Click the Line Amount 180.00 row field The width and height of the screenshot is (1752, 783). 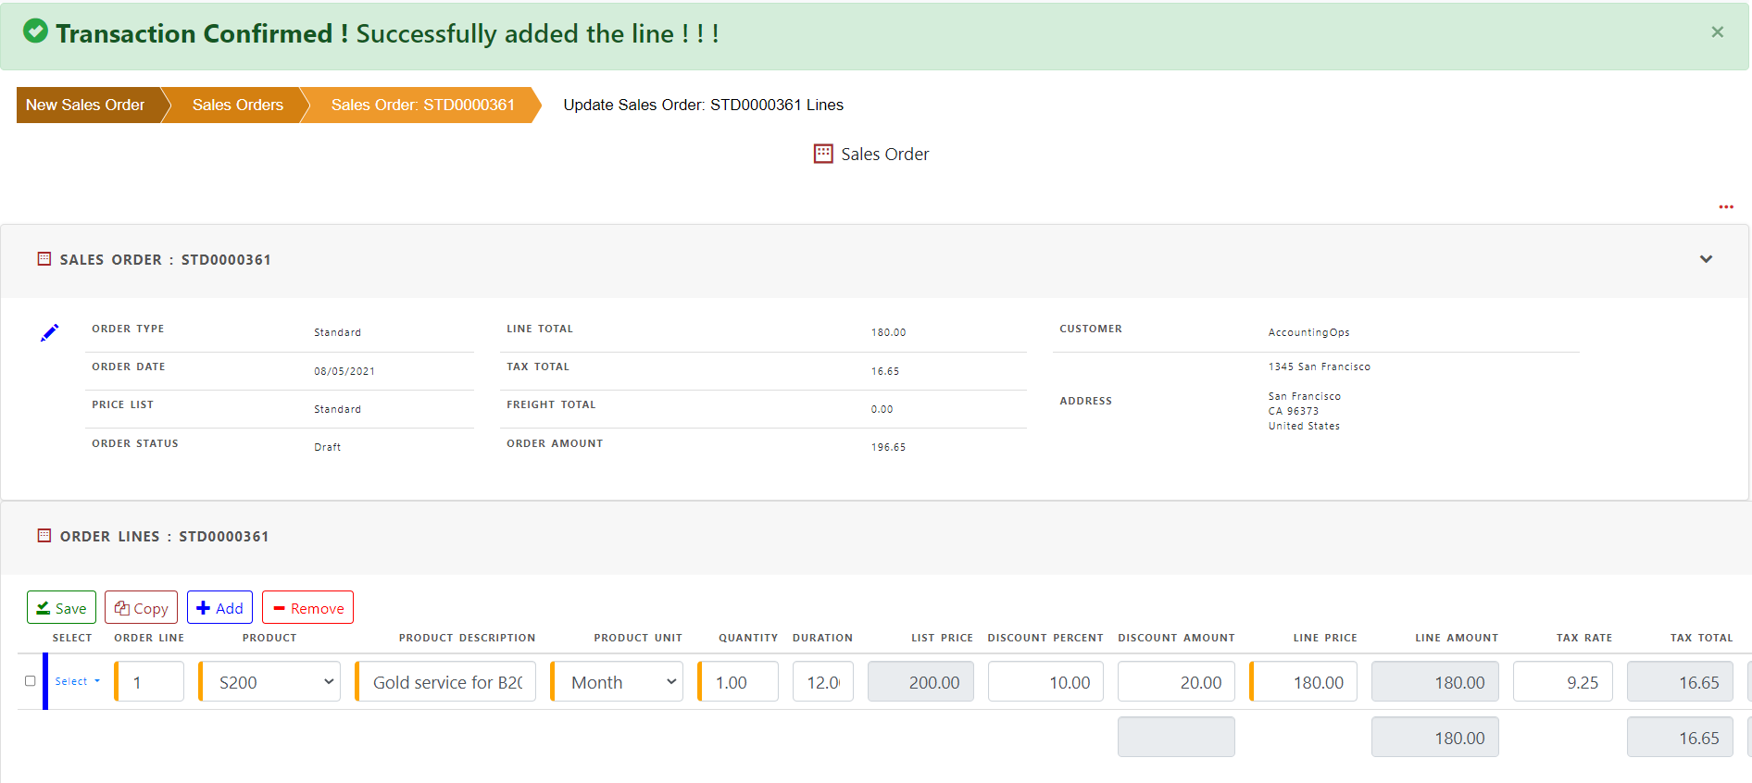point(1435,681)
